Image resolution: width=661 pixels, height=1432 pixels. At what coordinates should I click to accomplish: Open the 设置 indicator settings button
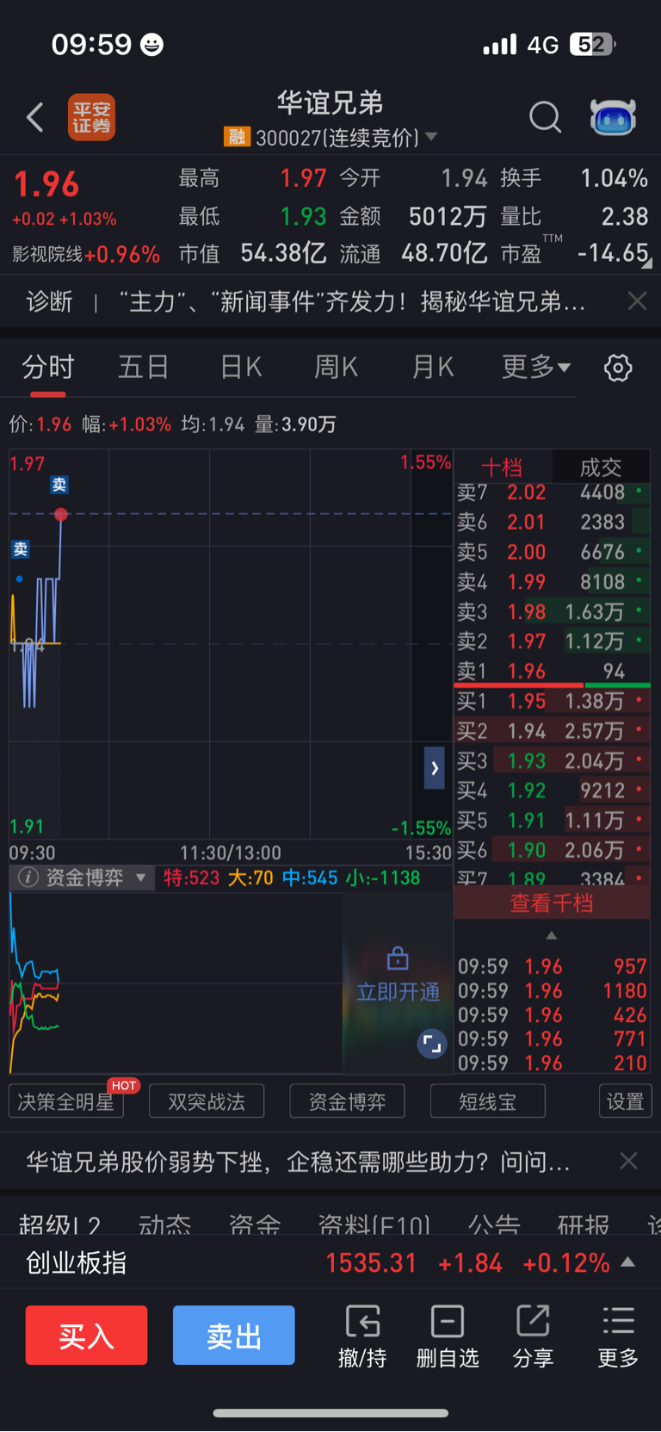(x=626, y=1101)
